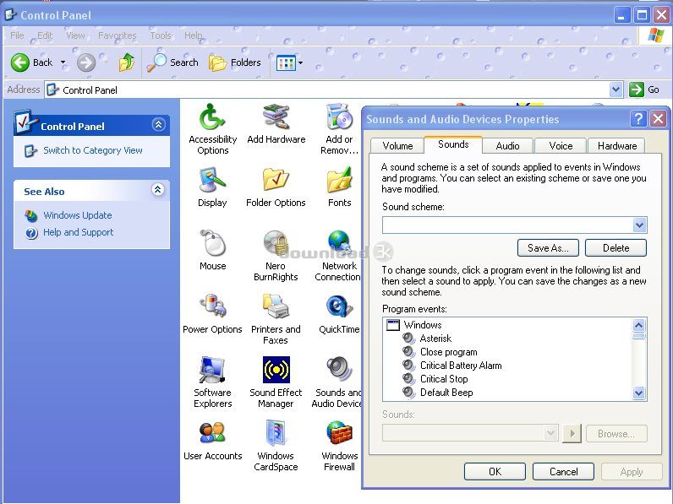Open the Back history dropdown arrow
This screenshot has height=504, width=673.
[63, 62]
